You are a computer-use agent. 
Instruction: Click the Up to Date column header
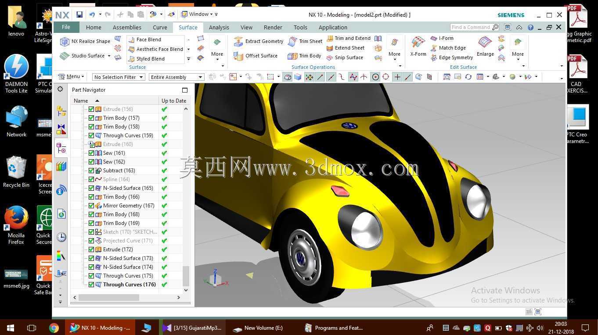(174, 101)
